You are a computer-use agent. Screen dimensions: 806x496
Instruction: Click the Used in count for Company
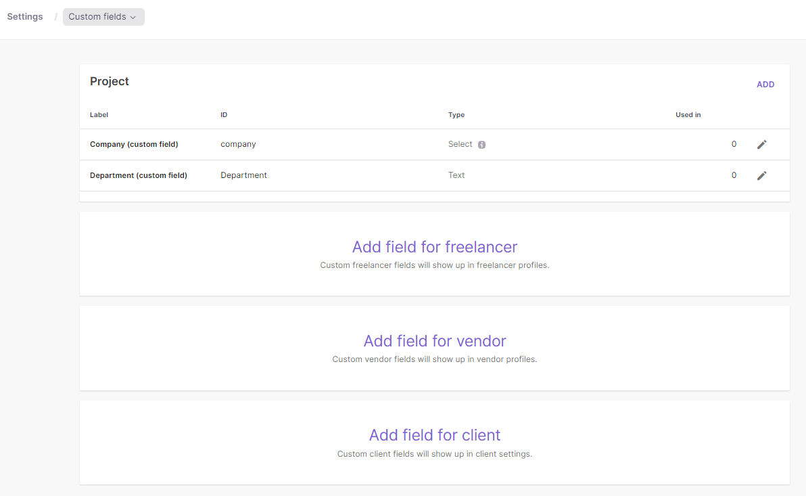(734, 145)
